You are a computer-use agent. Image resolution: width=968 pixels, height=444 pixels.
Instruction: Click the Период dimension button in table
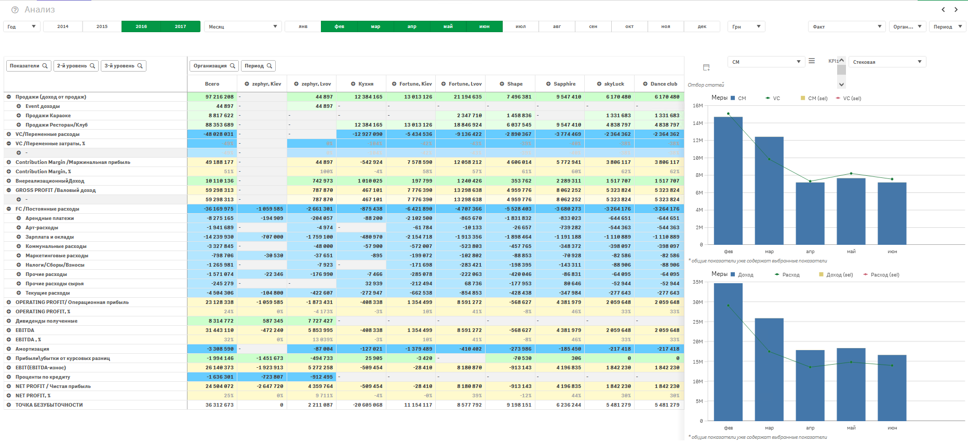pos(258,66)
